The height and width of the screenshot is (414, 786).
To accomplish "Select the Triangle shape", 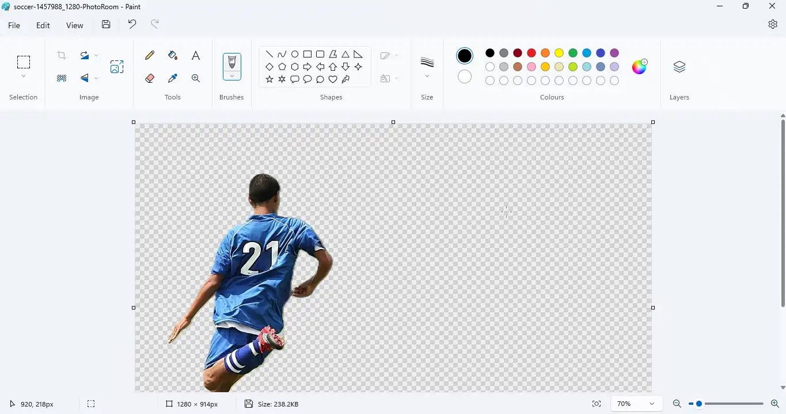I will coord(345,54).
